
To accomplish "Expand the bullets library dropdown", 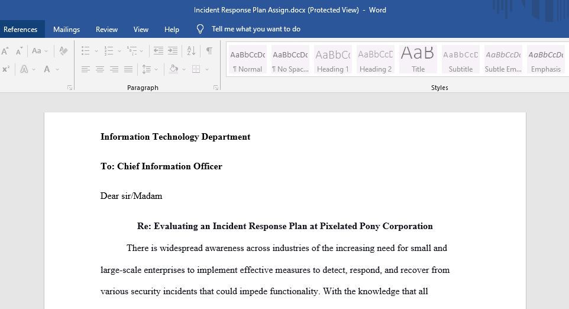I will click(x=96, y=51).
